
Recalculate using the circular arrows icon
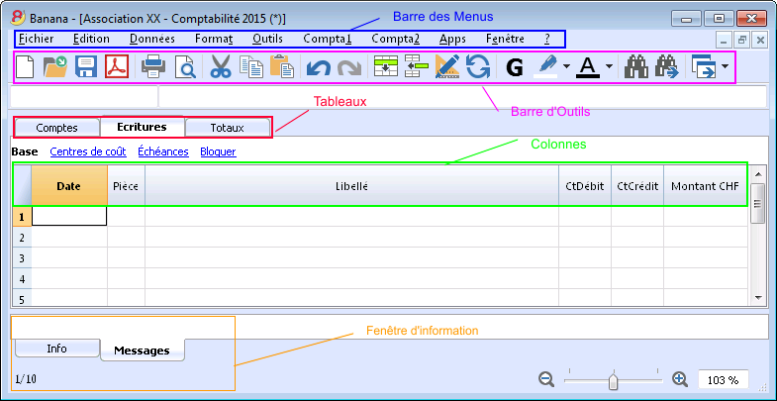(478, 66)
